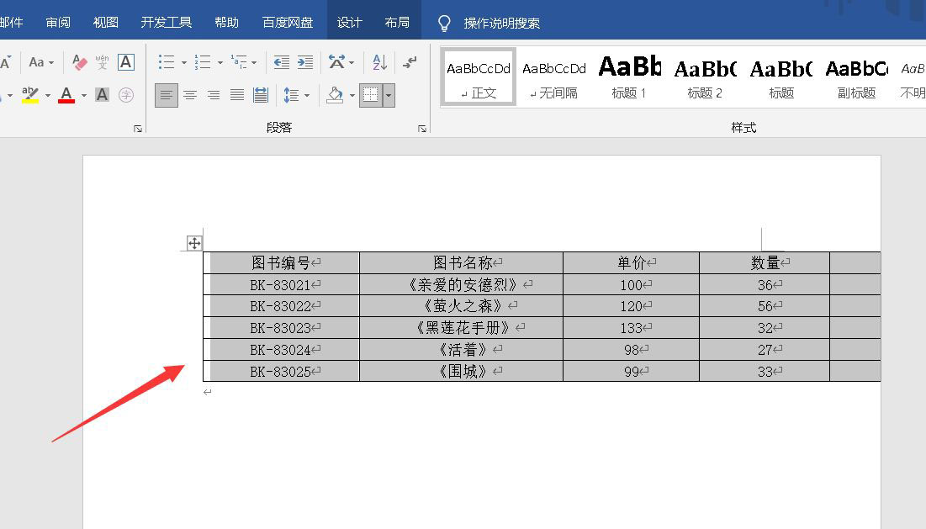The height and width of the screenshot is (529, 926).
Task: Toggle Distributed alignment button
Action: pyautogui.click(x=261, y=95)
